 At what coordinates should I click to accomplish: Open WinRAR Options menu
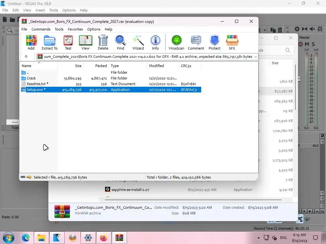tap(94, 29)
